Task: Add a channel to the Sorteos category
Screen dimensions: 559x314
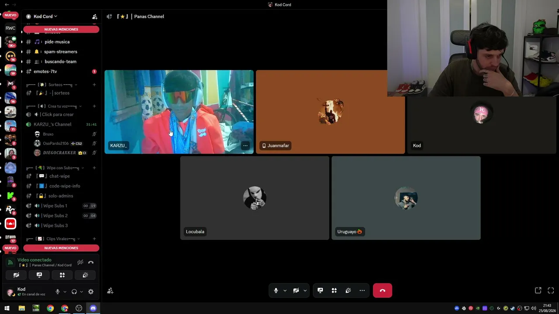Action: point(94,85)
